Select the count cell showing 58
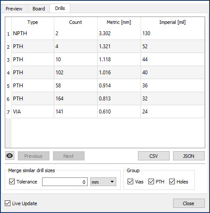 [x=75, y=86]
